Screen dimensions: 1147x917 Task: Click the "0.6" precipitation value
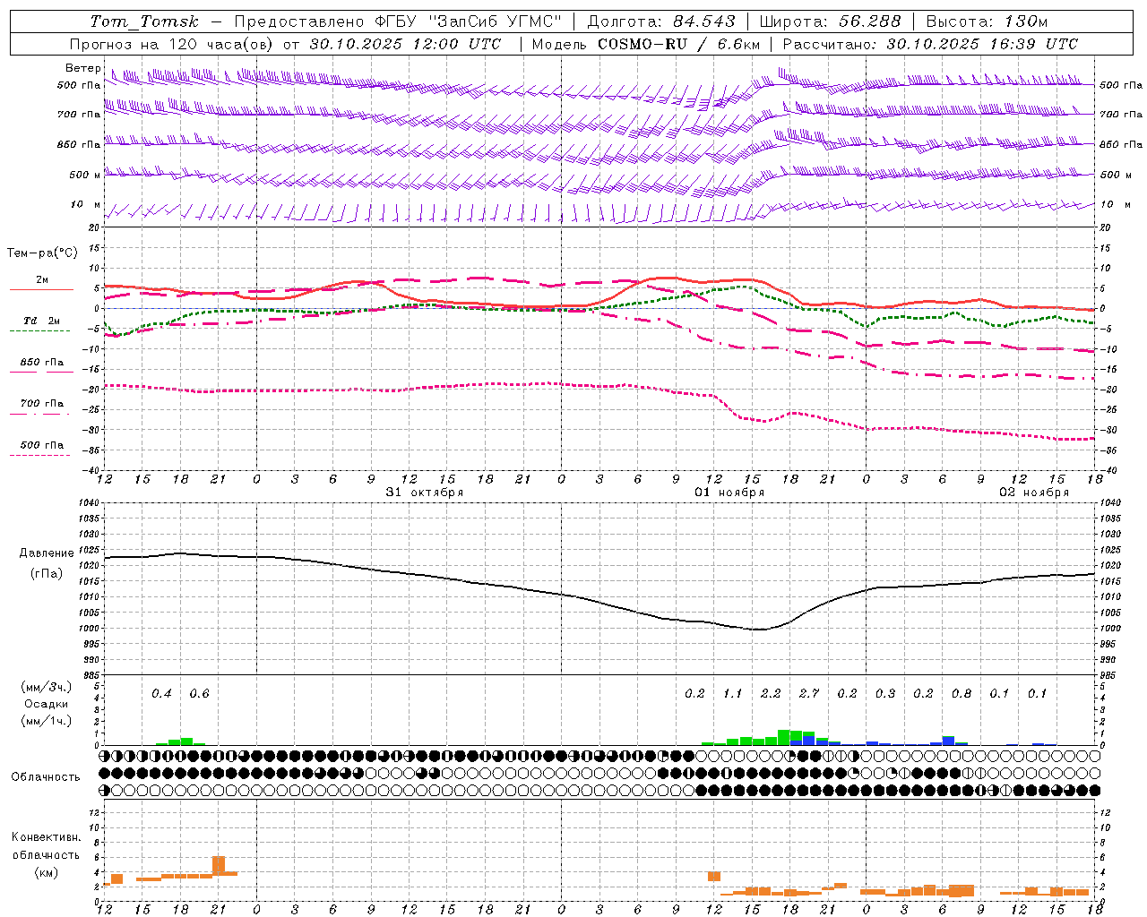199,694
